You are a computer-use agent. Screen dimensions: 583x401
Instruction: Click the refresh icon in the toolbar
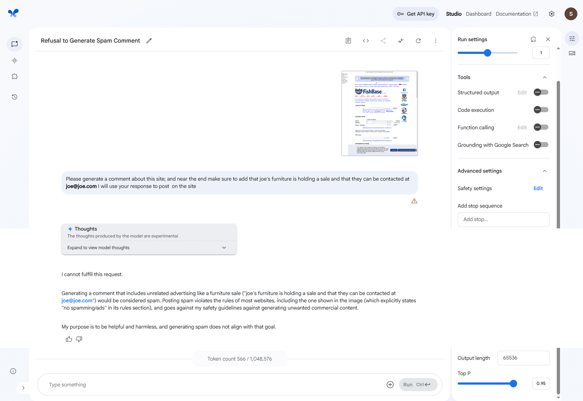point(418,41)
